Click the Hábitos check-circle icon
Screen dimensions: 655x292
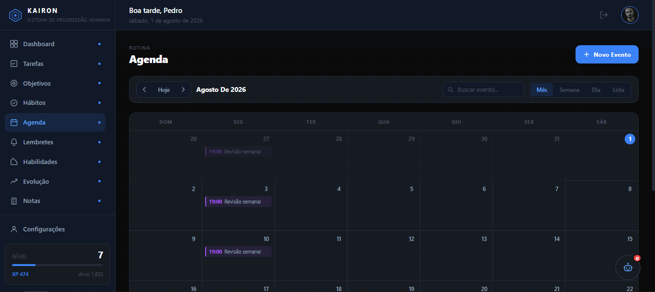pos(14,103)
